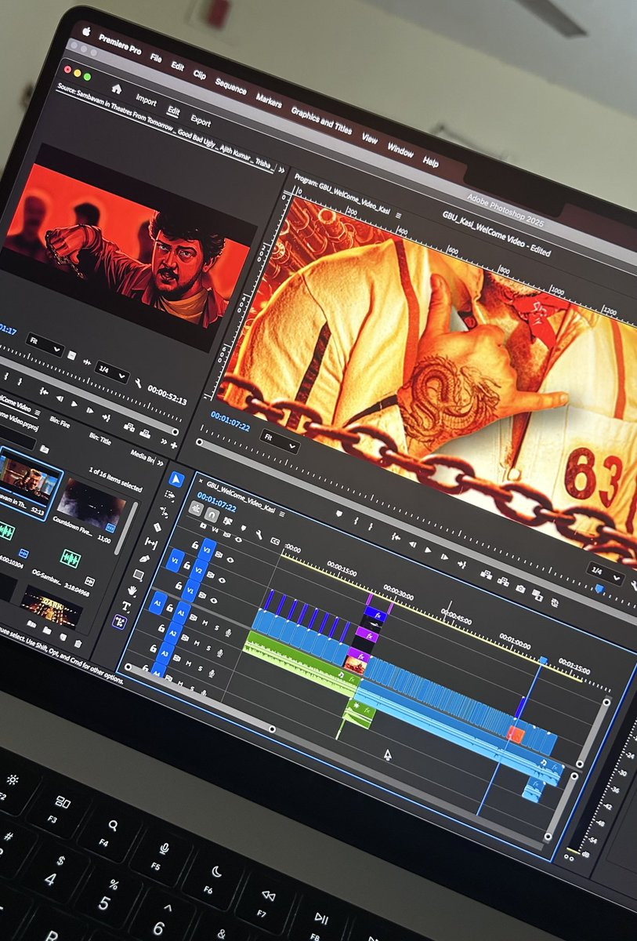Choose the Razor tool in toolbar

(x=157, y=526)
